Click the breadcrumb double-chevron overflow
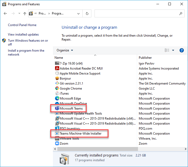 click(x=36, y=13)
